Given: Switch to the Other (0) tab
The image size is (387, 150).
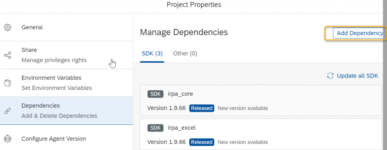Looking at the screenshot, I should [185, 54].
